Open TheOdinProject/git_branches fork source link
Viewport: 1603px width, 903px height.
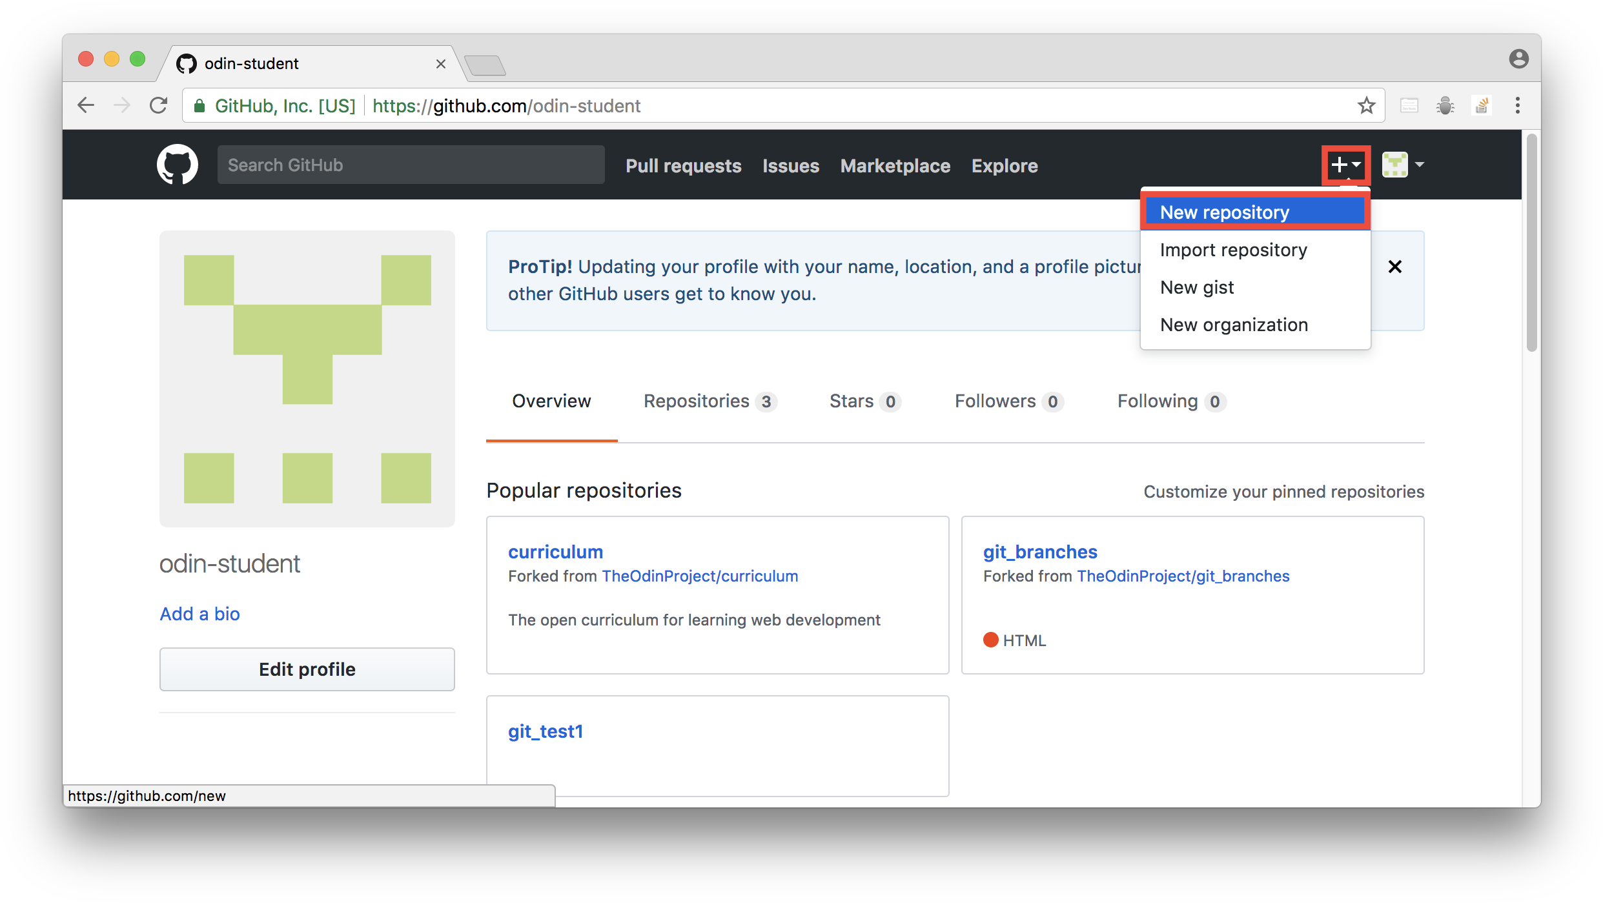pos(1183,576)
